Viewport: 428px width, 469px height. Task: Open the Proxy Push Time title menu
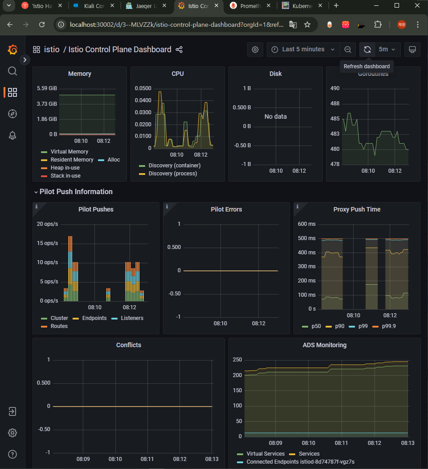tap(357, 209)
